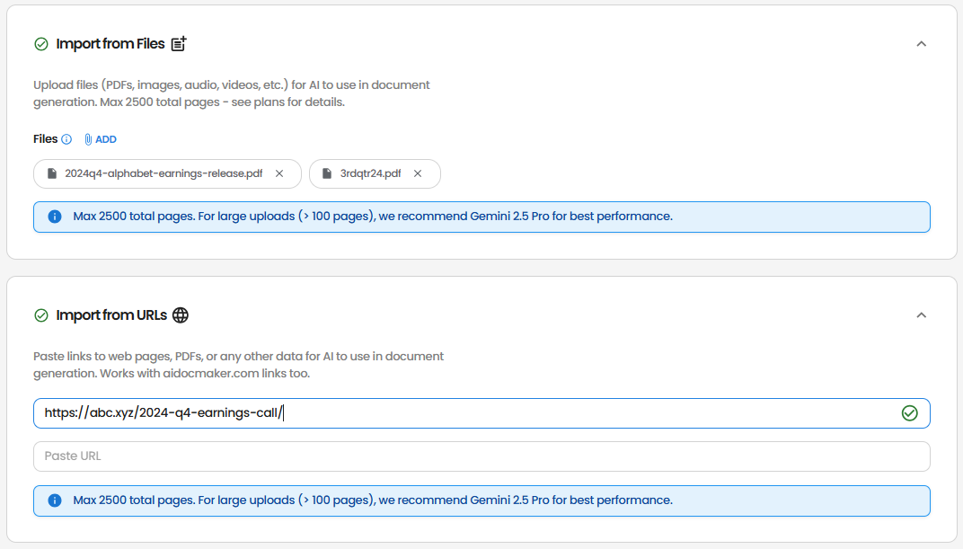Click the info icon next to Files label
963x549 pixels.
tap(66, 139)
